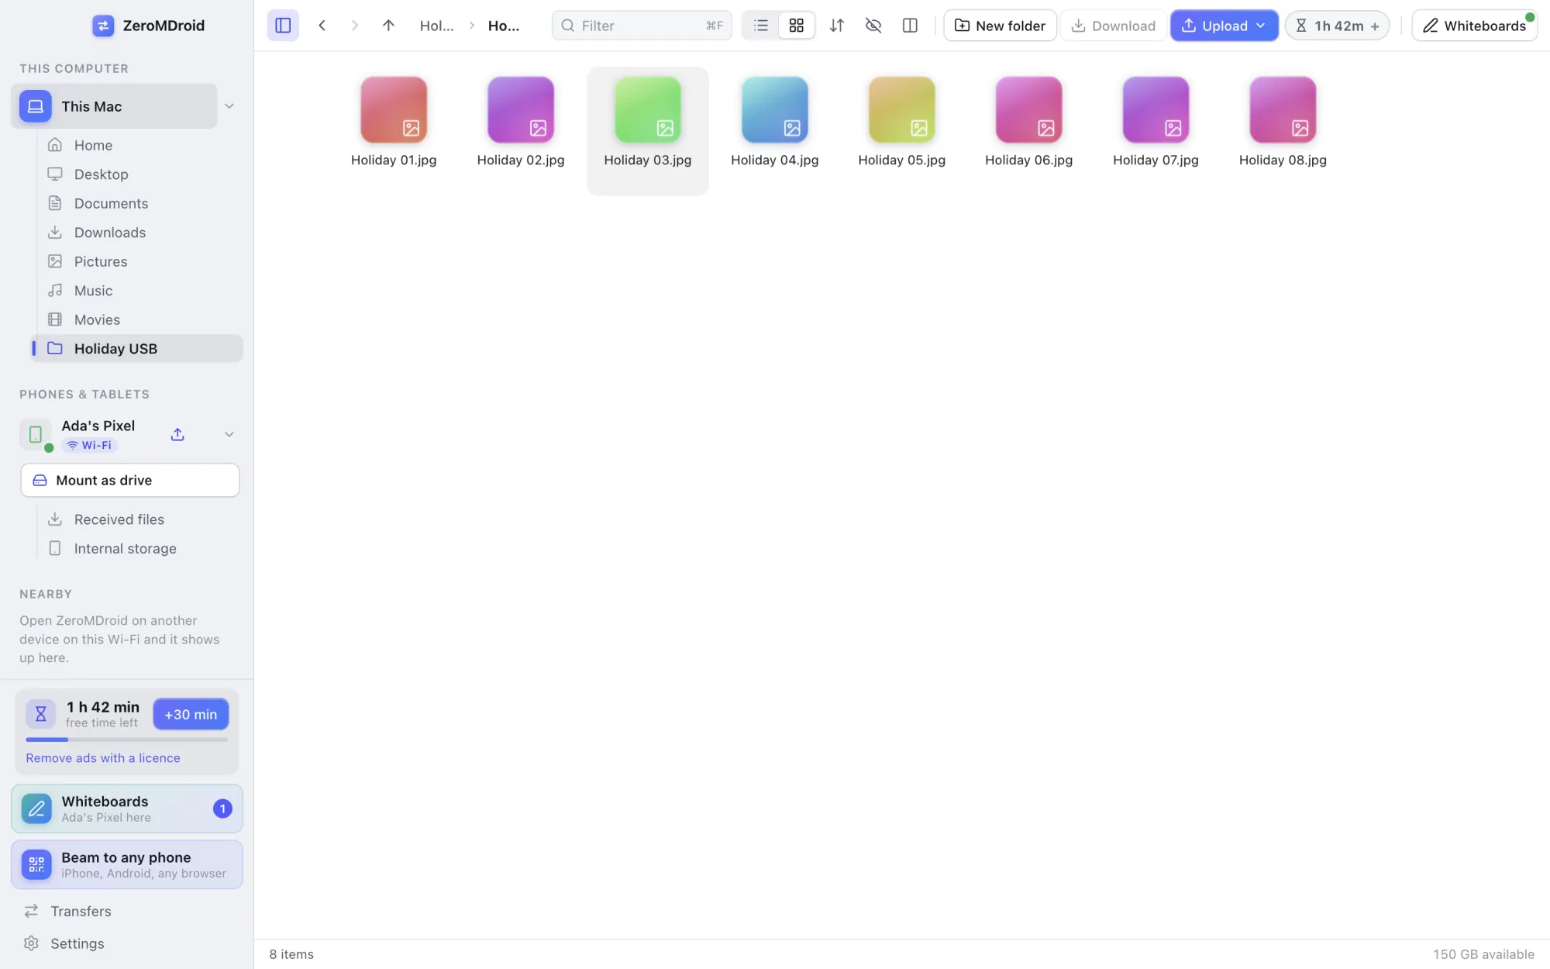Add +30 min free time

click(x=191, y=715)
